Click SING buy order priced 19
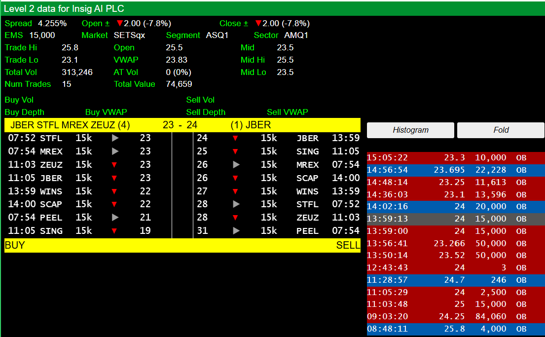 tap(88, 230)
